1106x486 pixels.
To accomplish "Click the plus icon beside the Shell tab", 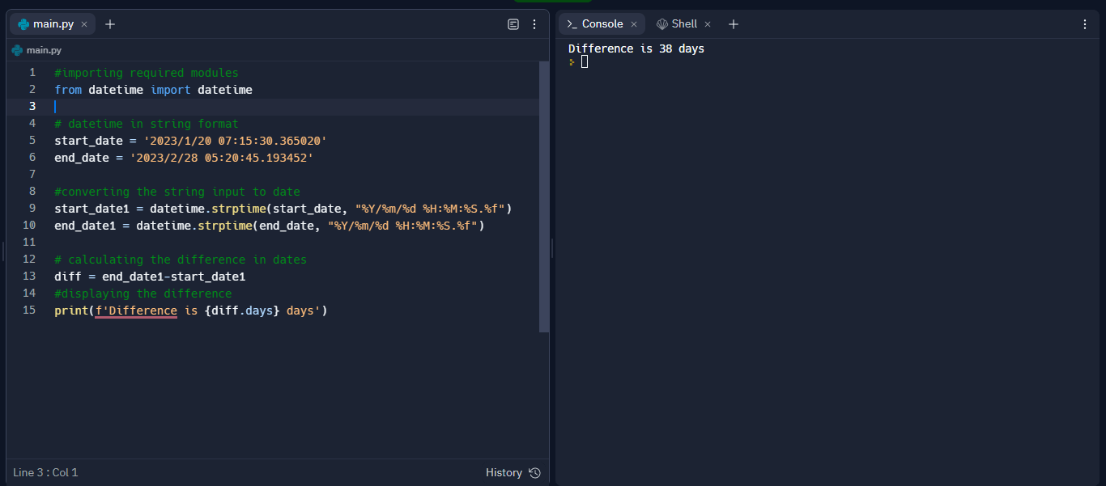I will pos(733,23).
